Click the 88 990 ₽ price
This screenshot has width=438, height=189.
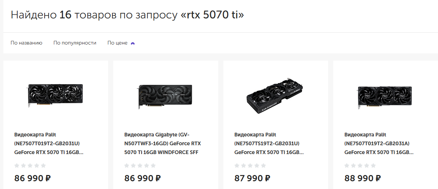pos(362,178)
